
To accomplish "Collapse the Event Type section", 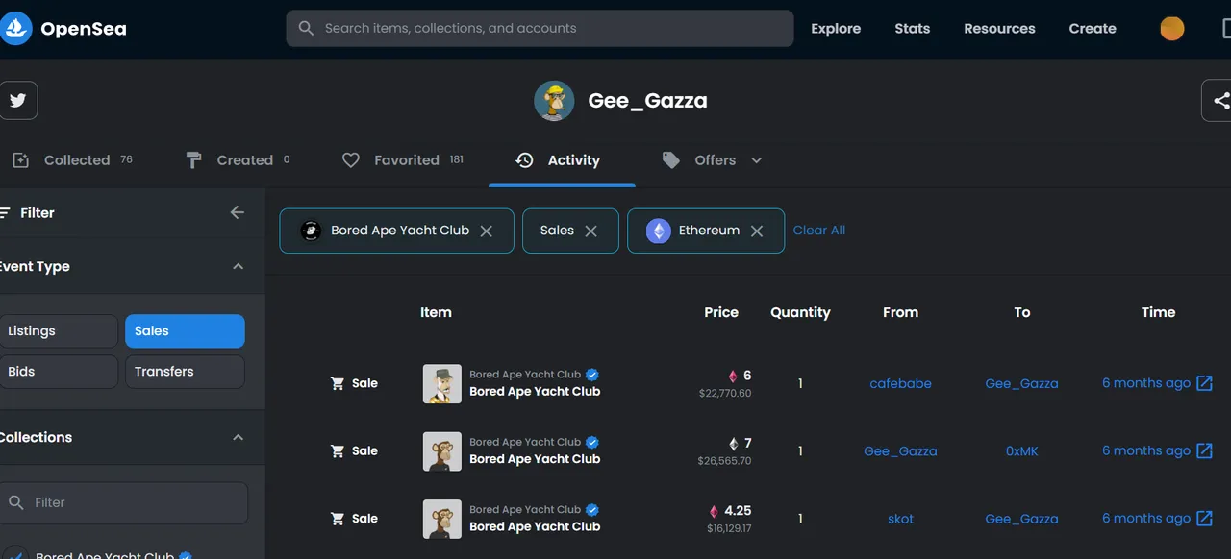I will (x=239, y=266).
